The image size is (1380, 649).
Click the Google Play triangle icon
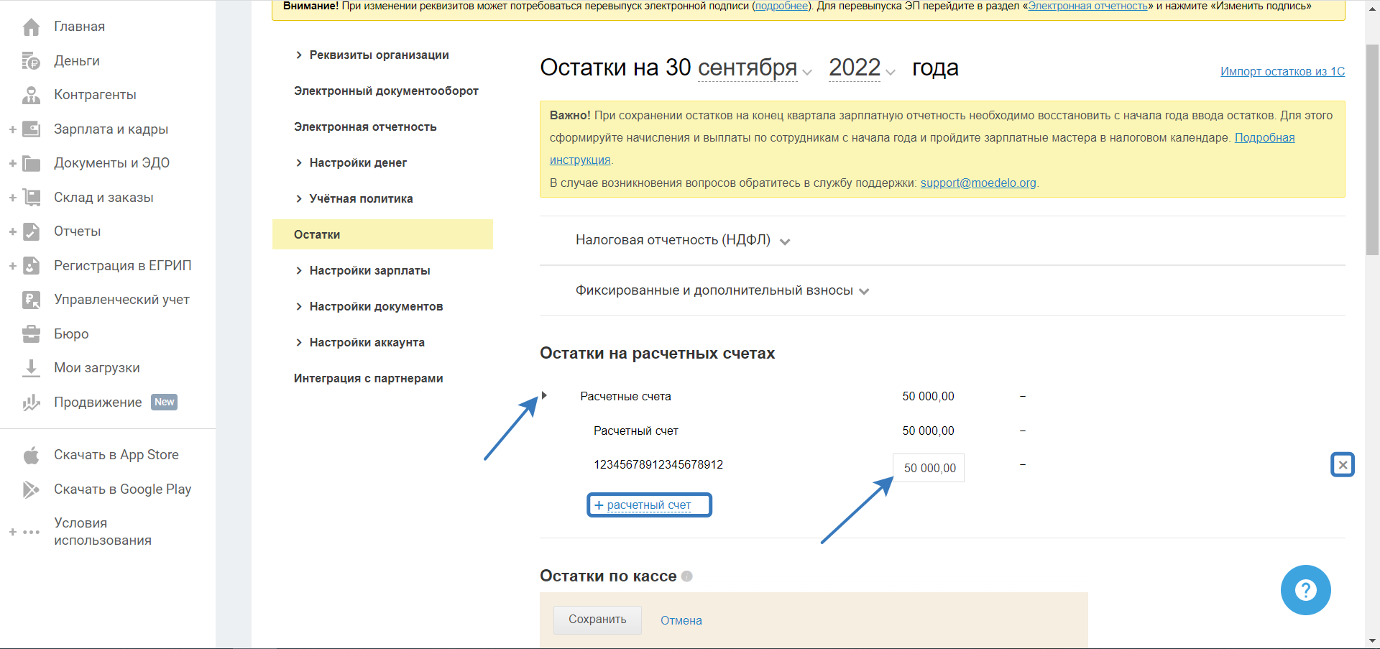31,489
